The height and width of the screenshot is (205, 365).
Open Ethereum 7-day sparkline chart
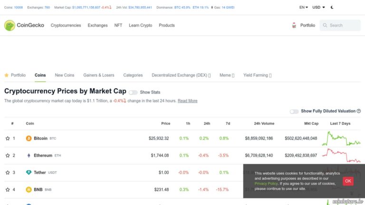pos(341,156)
